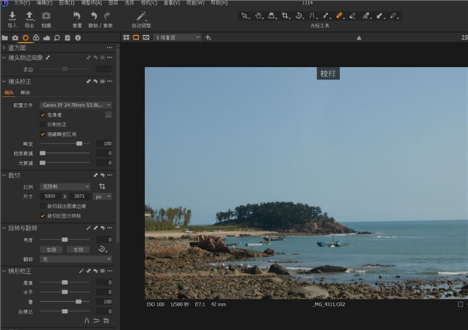This screenshot has height=330, width=468.
Task: Open the 查看(V) menu
Action: [x=172, y=2]
